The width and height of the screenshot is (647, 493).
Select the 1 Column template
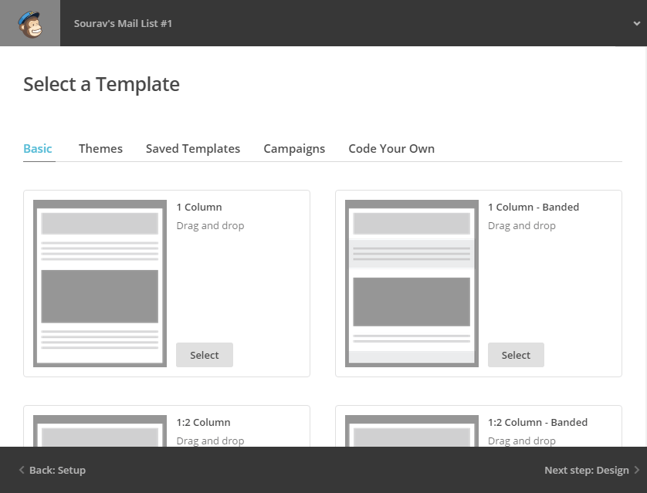click(205, 355)
